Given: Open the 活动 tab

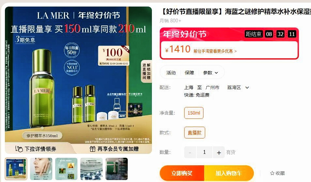Looking at the screenshot, I should (x=171, y=73).
